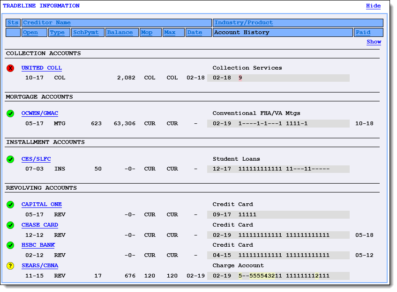Click the MORTGAGE ACCOUNTS section heading

39,97
